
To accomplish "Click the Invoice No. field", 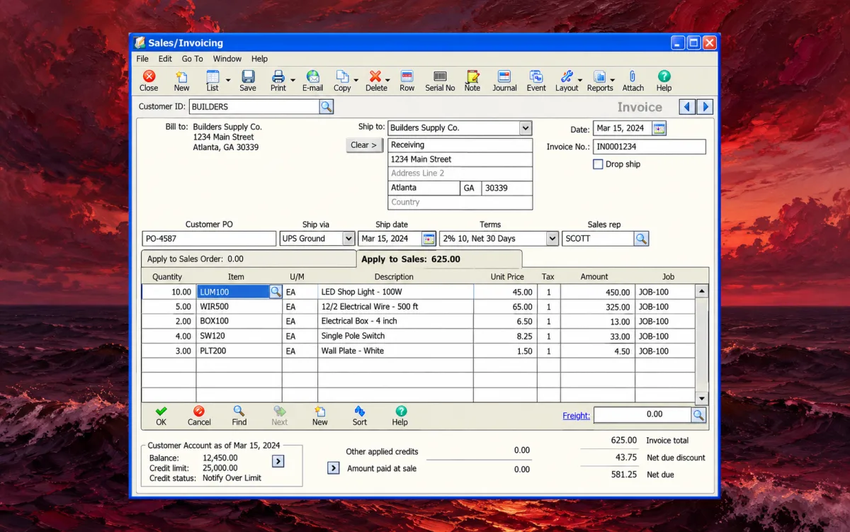I will point(650,147).
